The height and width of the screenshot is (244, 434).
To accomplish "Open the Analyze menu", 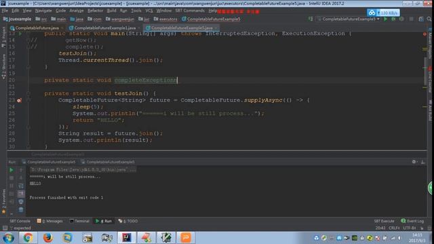I will pyautogui.click(x=77, y=11).
